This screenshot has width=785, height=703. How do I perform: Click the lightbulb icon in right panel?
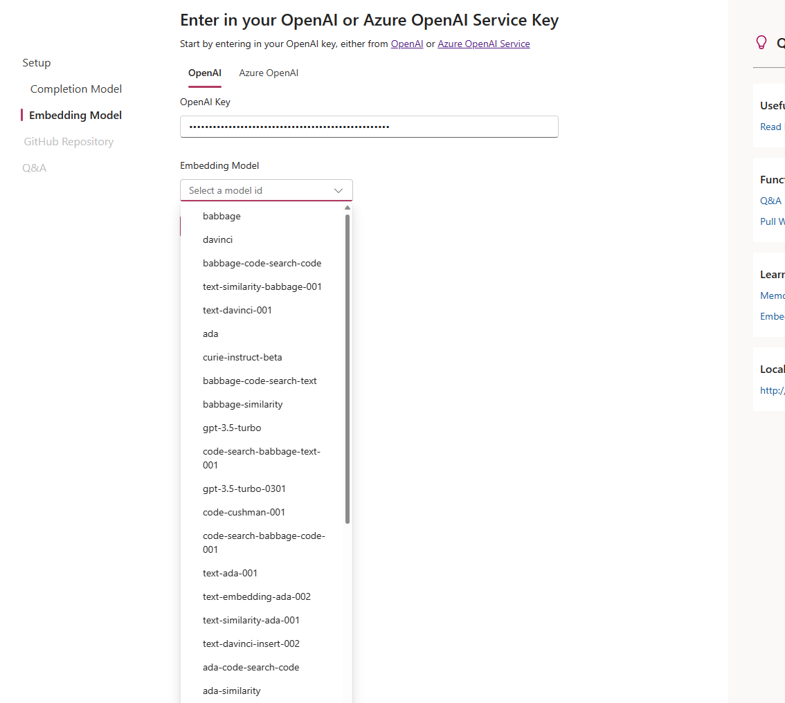pos(761,42)
